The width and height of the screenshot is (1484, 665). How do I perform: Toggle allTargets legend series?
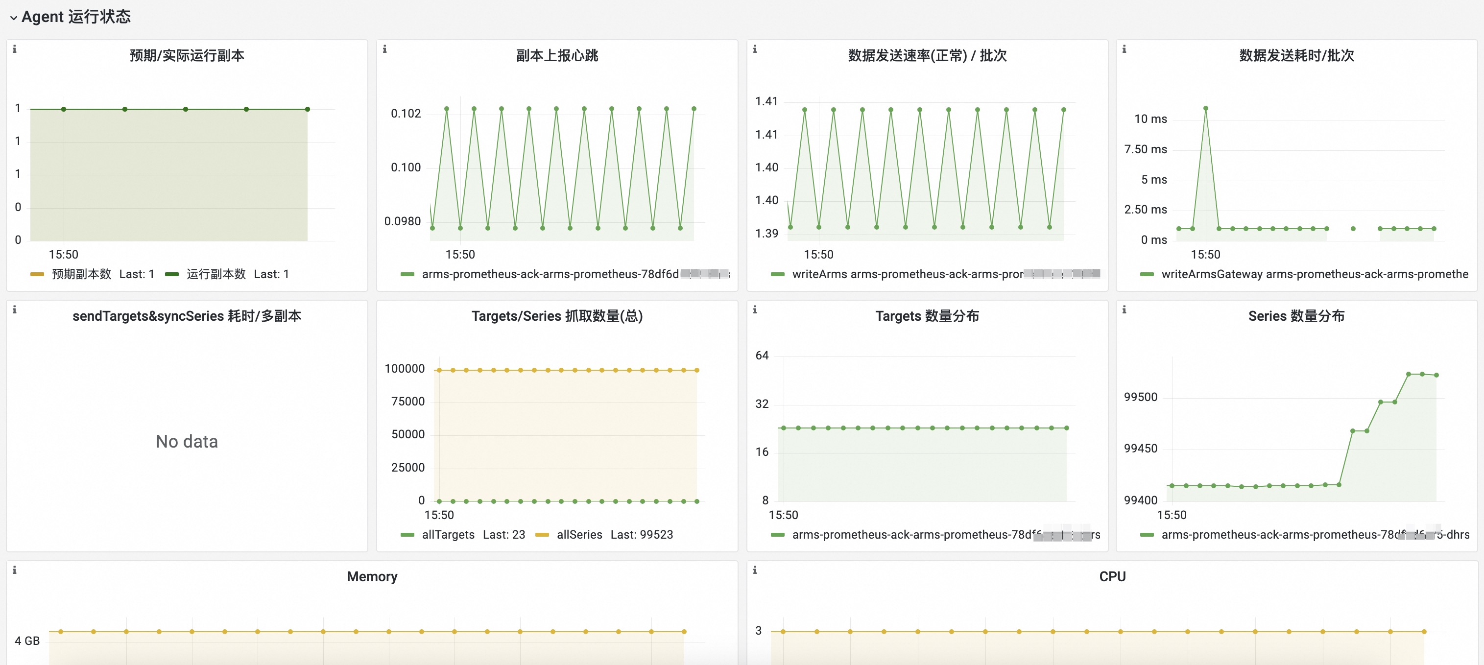click(x=448, y=534)
